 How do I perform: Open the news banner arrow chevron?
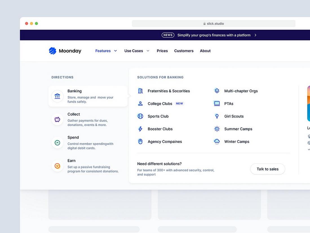255,35
